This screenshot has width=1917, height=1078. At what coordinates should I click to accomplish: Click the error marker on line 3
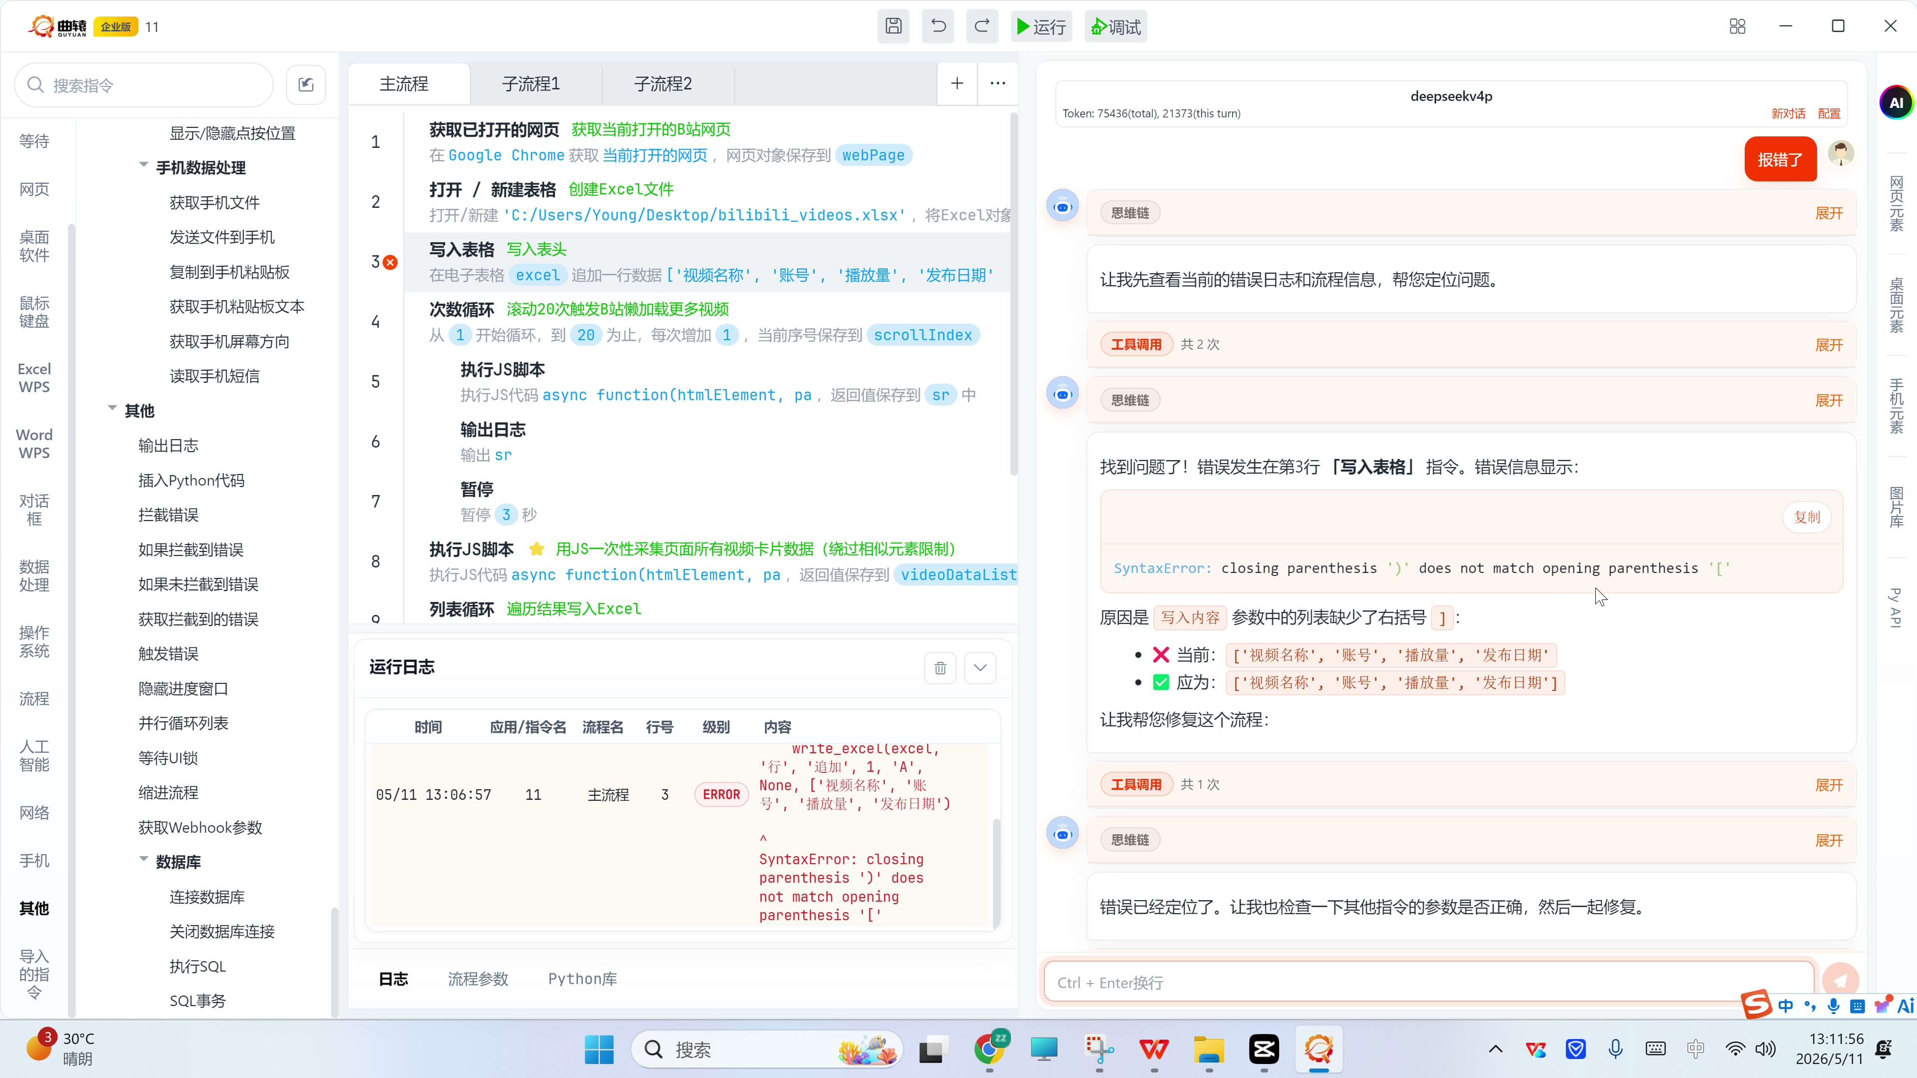(x=390, y=262)
